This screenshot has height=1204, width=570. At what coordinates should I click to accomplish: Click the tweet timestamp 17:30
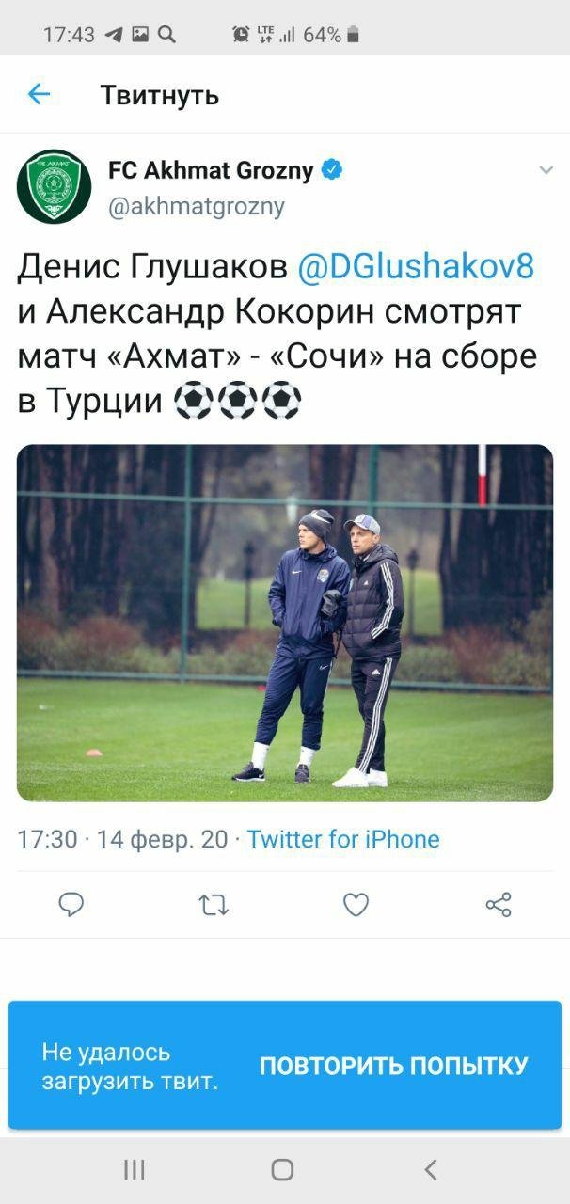tap(47, 839)
